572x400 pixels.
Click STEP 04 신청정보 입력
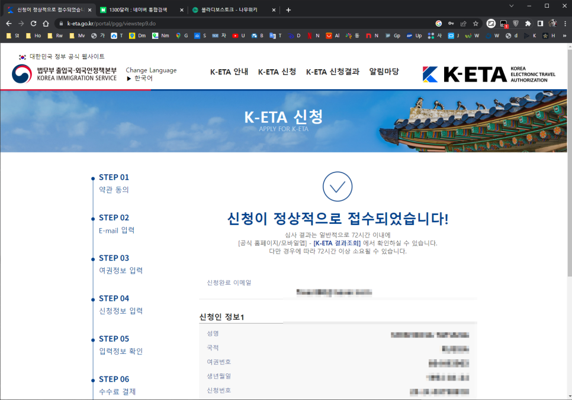pos(121,304)
